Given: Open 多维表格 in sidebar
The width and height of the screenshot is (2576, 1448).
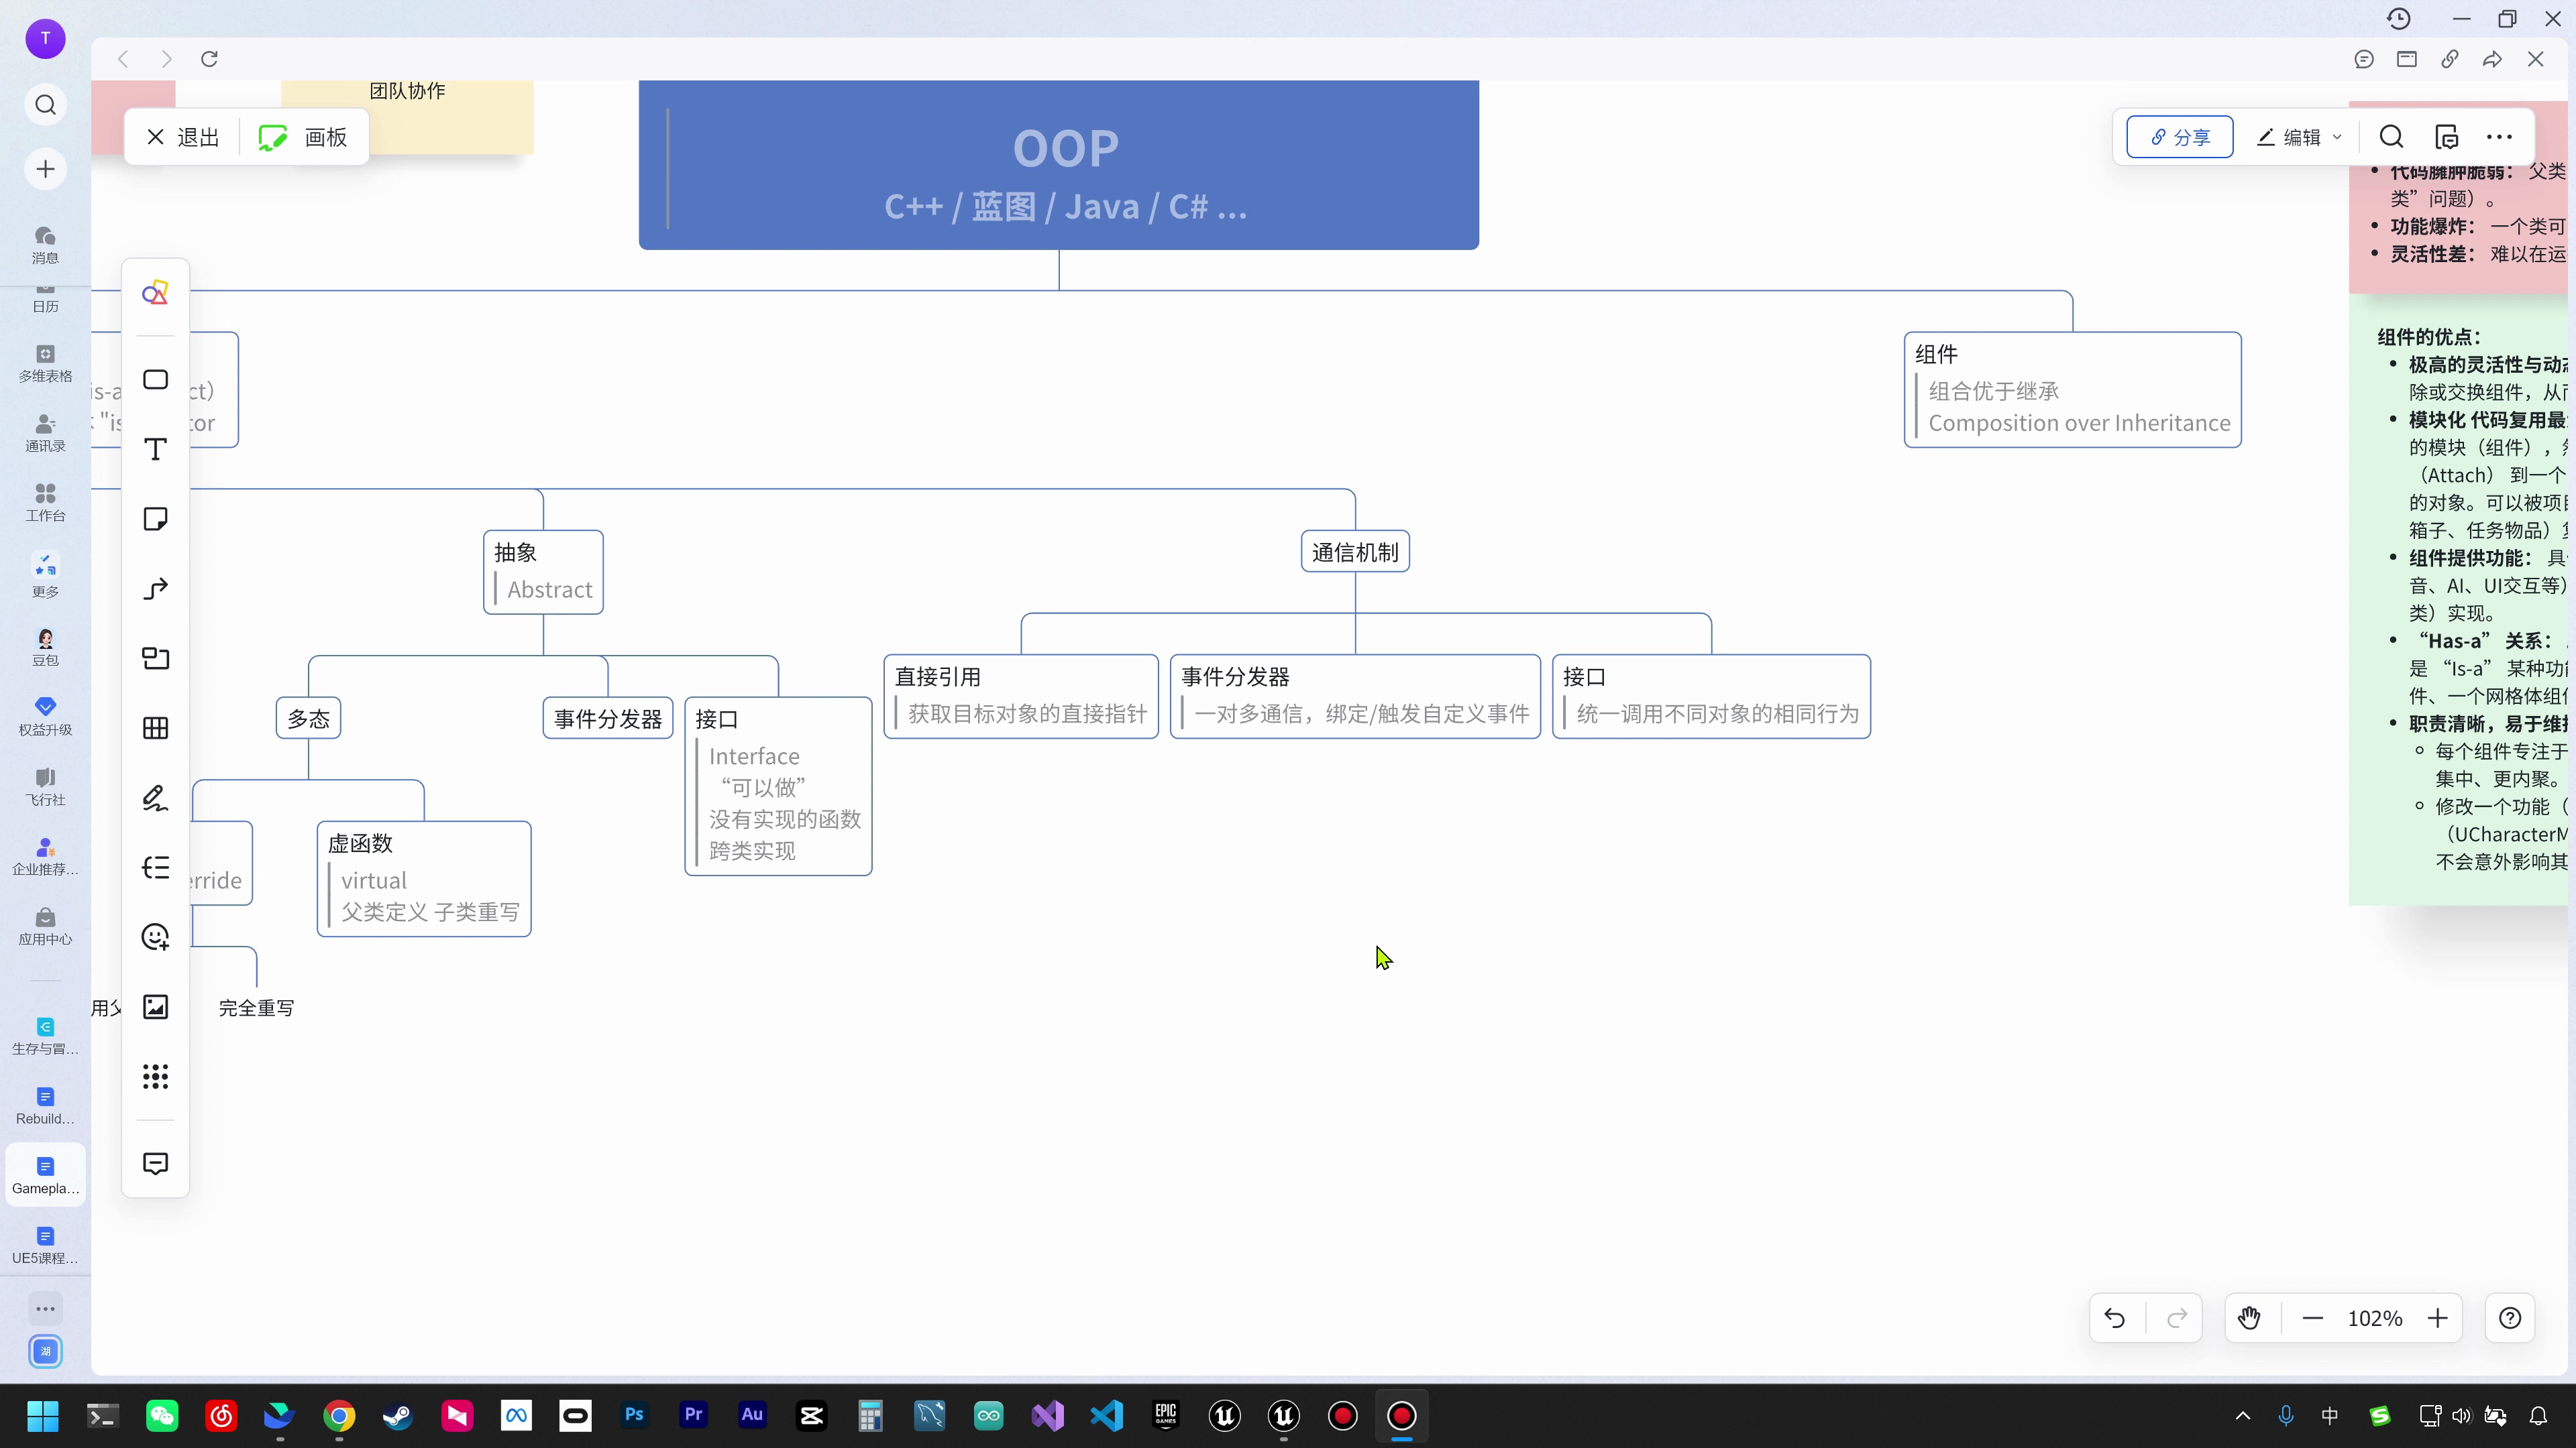Looking at the screenshot, I should point(45,364).
